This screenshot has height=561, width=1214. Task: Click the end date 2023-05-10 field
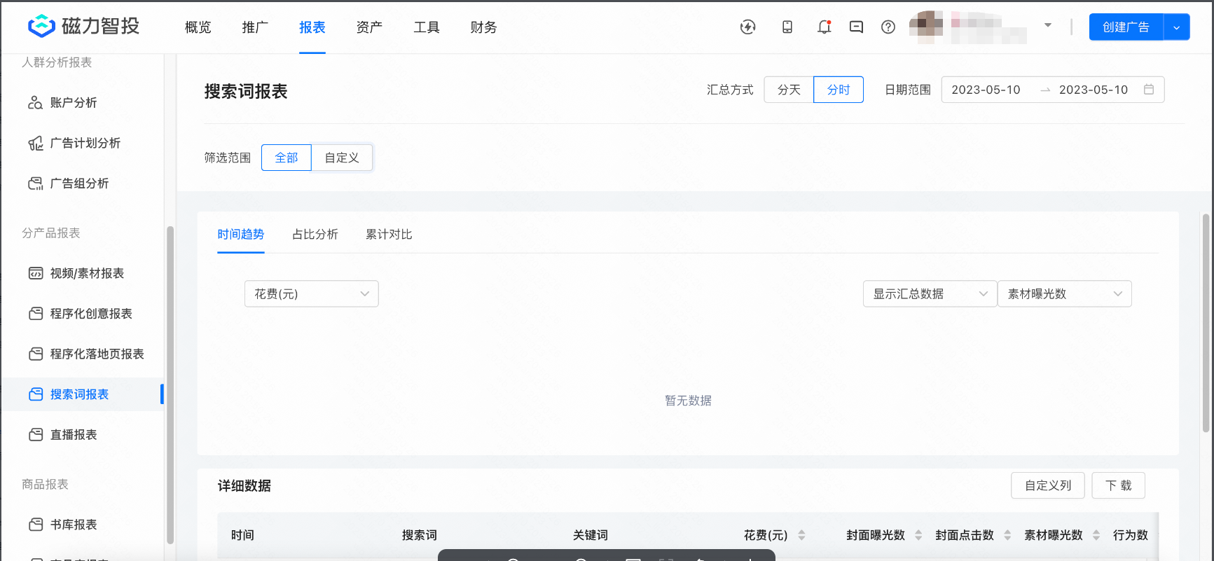(1094, 90)
